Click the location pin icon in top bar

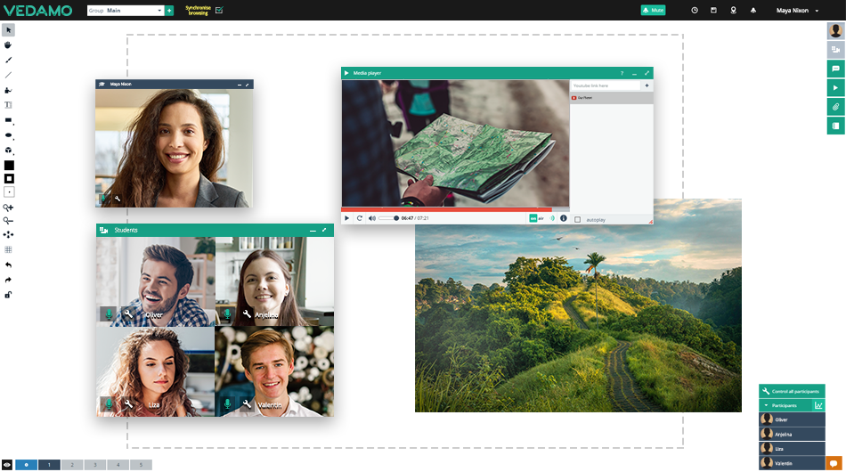(733, 11)
